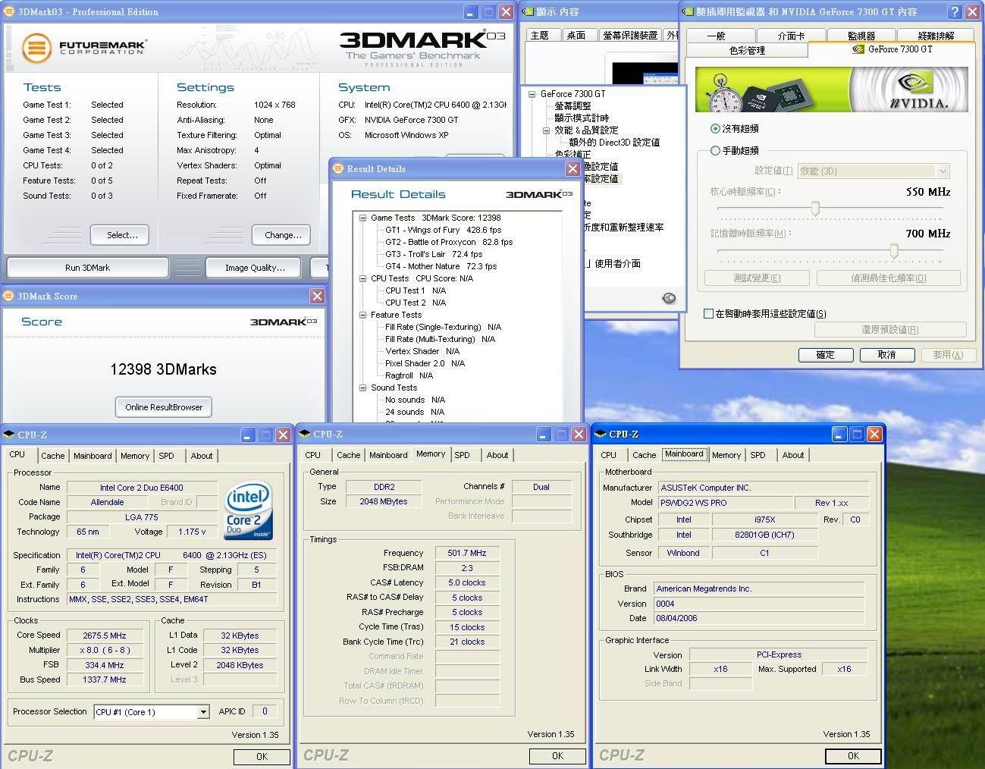
Task: Minimize the CPU-Z window showing Mainboard tab
Action: 840,434
